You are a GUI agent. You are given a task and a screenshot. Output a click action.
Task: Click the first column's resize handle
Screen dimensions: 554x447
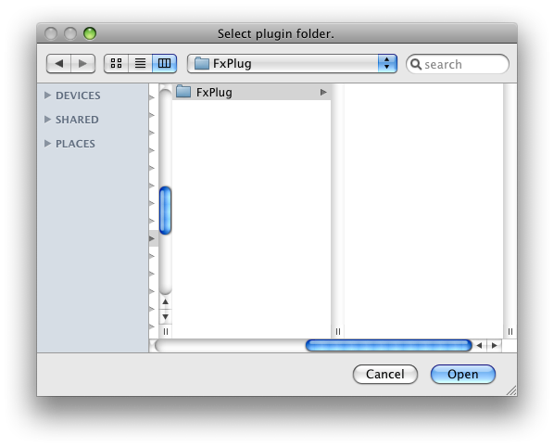tap(165, 331)
